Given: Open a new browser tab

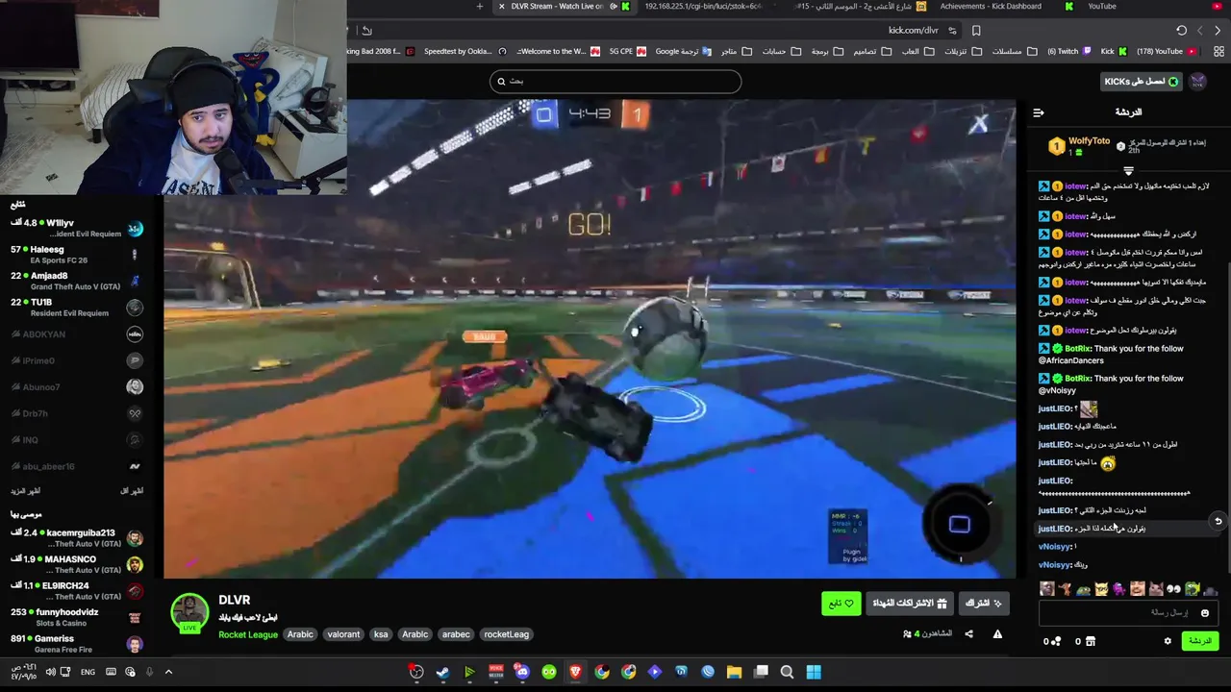Looking at the screenshot, I should coord(480,7).
